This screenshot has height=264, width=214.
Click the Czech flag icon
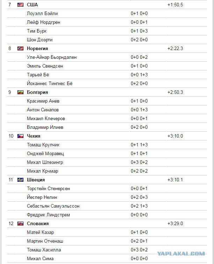point(20,136)
